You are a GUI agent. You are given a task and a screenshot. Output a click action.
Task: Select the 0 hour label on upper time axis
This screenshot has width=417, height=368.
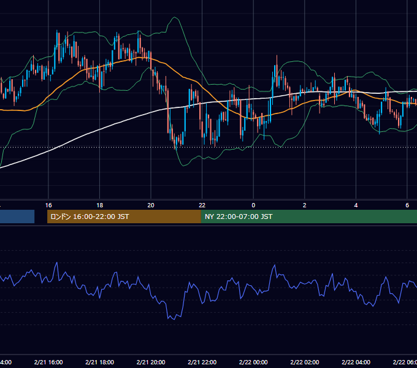(x=253, y=205)
